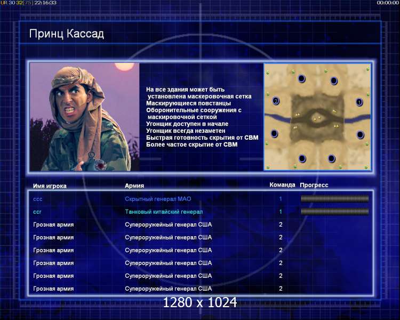Screen dimensions: 400x320
Task: Click the progress bar for player ссг
Action: click(x=335, y=212)
